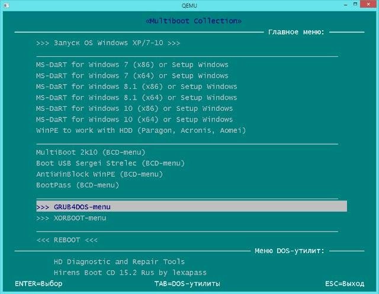Screen dimensions: 379x294
Task: Choose MS-DaRT for Windows 7 (x64)
Action: [x=132, y=76]
